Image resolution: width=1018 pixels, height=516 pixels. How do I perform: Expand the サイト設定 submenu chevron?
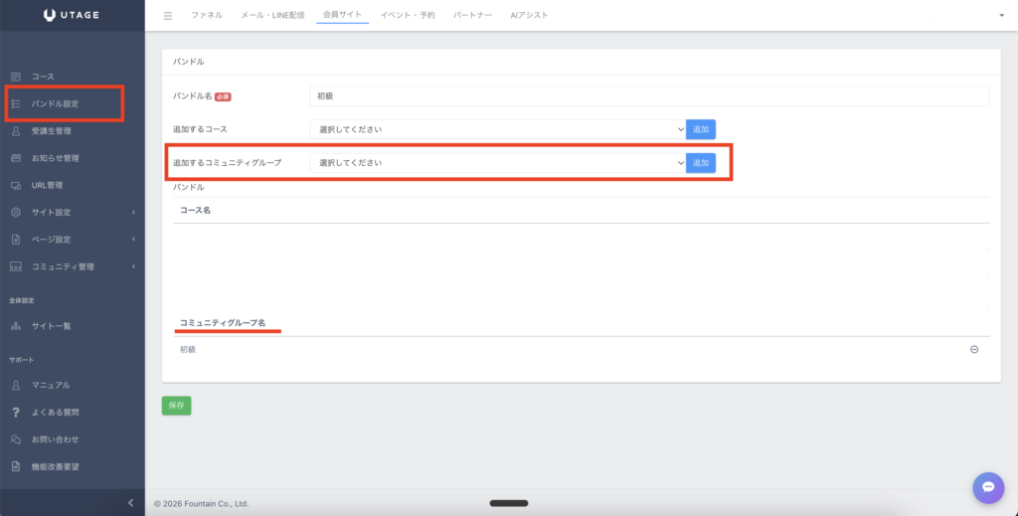point(133,212)
